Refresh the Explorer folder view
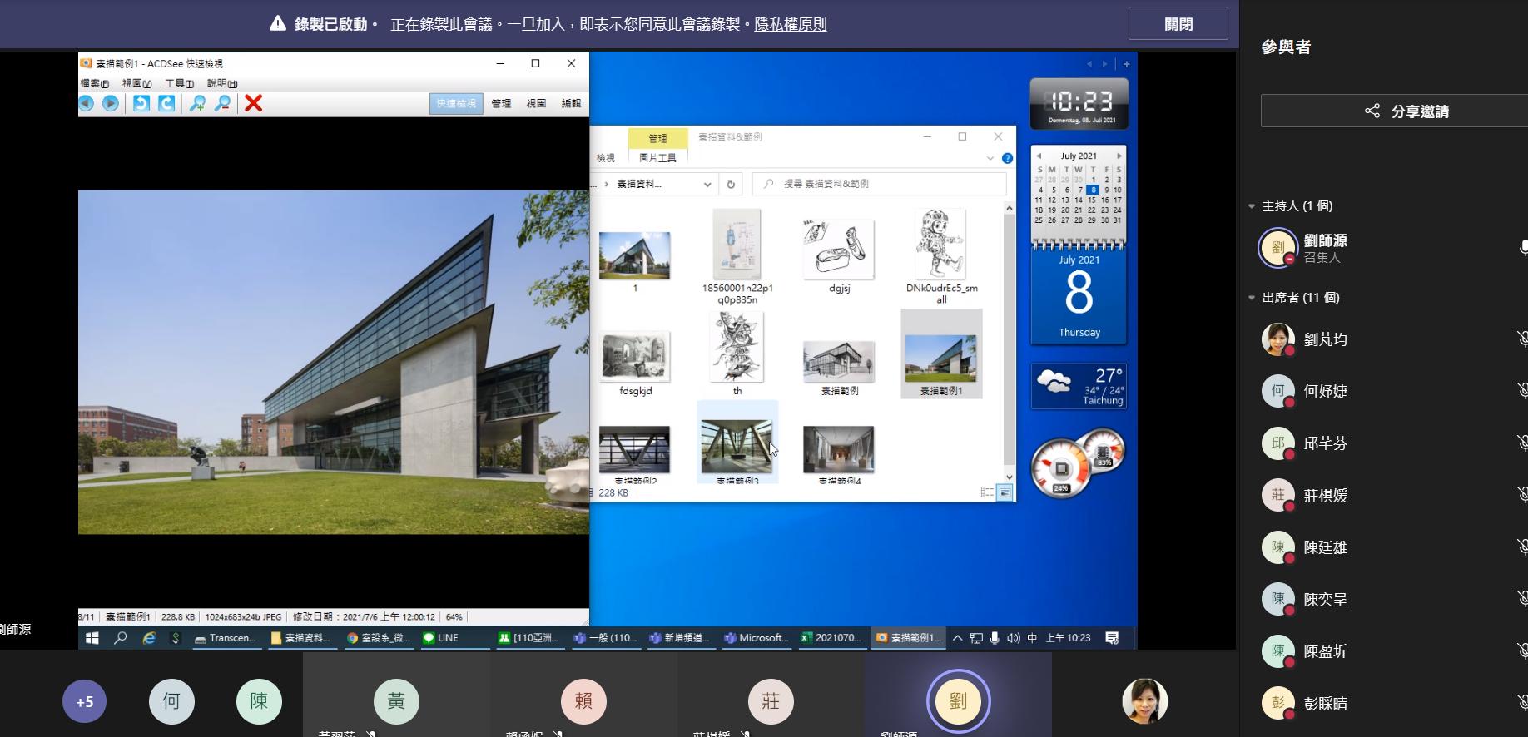Image resolution: width=1528 pixels, height=737 pixels. tap(731, 184)
